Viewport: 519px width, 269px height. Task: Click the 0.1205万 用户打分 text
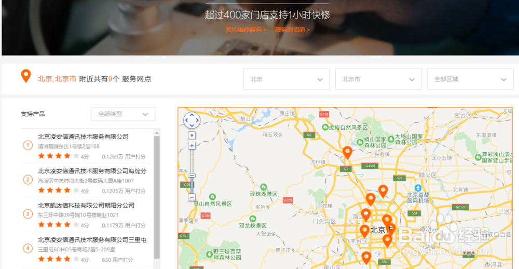124,191
